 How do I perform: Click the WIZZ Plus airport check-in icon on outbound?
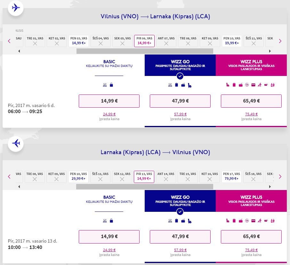tap(247, 85)
